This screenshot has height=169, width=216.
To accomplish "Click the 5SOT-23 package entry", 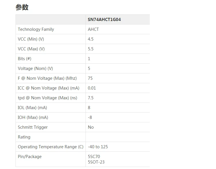I will 96,162.
